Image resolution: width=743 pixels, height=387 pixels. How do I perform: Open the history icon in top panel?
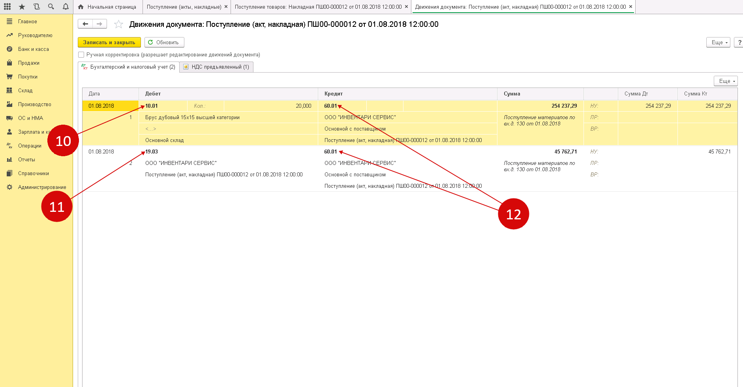coord(36,7)
